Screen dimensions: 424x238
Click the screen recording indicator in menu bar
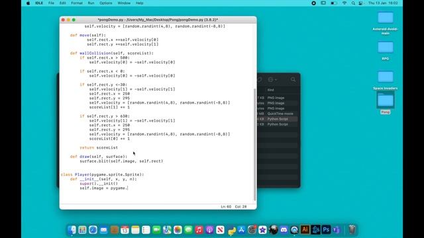313,3
